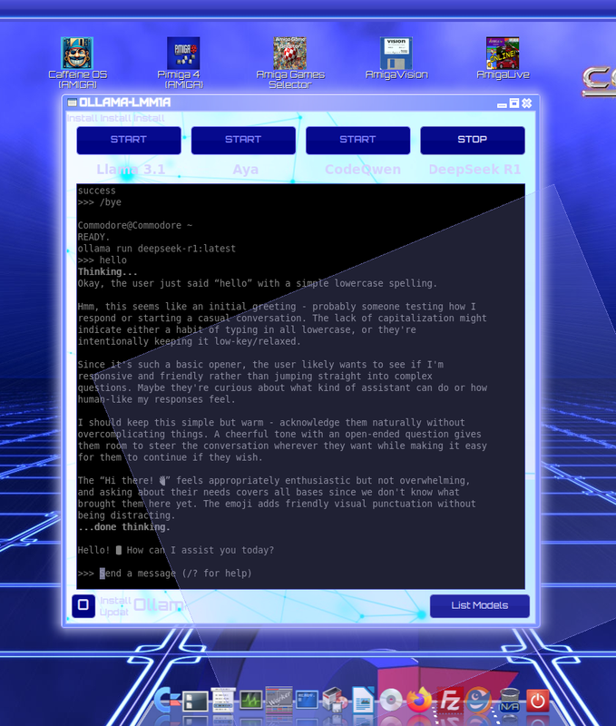Click the OLLAMA-LMM1A window menu icon
Image resolution: width=616 pixels, height=726 pixels.
point(72,103)
